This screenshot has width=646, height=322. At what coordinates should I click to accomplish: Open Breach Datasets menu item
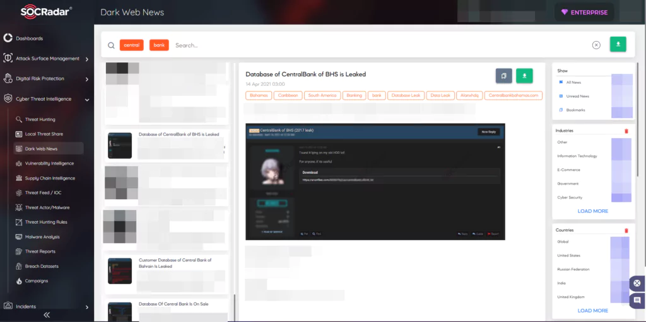tap(42, 266)
